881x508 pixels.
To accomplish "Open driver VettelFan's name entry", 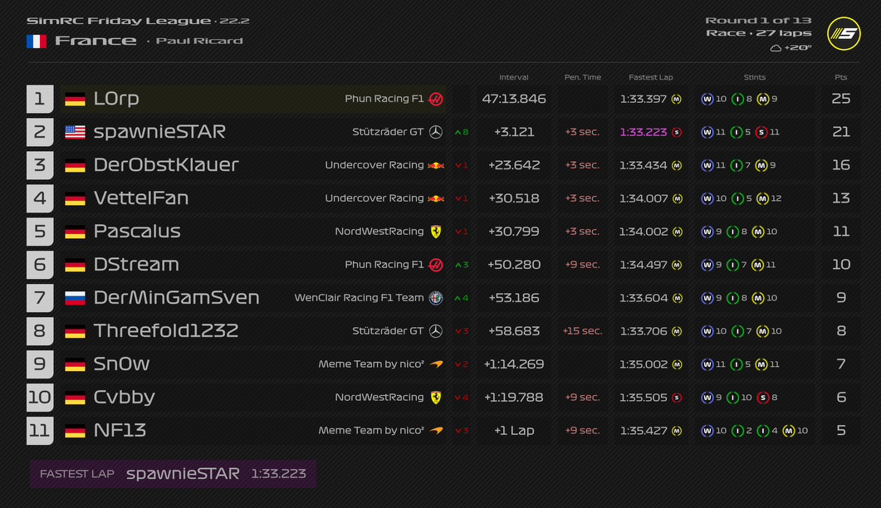I will point(141,198).
